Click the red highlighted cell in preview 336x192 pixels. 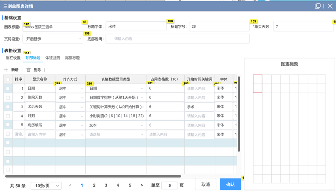pos(258,84)
